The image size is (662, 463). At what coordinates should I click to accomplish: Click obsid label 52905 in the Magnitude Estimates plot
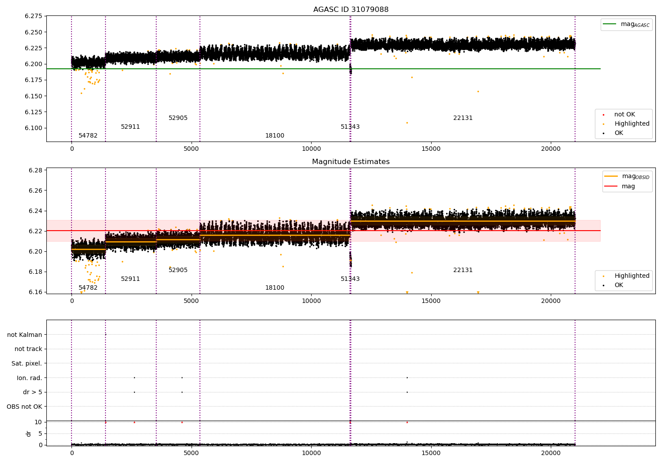click(178, 270)
